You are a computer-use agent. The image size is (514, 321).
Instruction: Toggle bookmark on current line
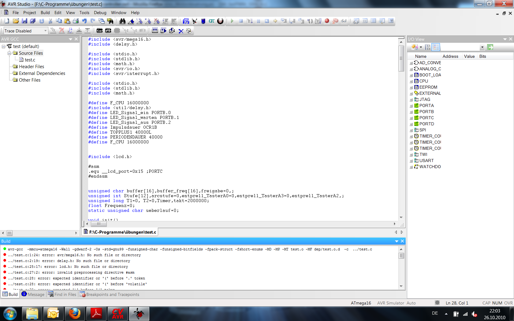131,21
